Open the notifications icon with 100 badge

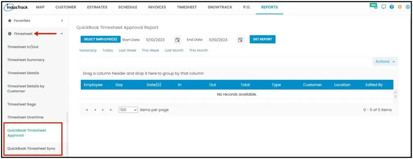[x=373, y=6]
